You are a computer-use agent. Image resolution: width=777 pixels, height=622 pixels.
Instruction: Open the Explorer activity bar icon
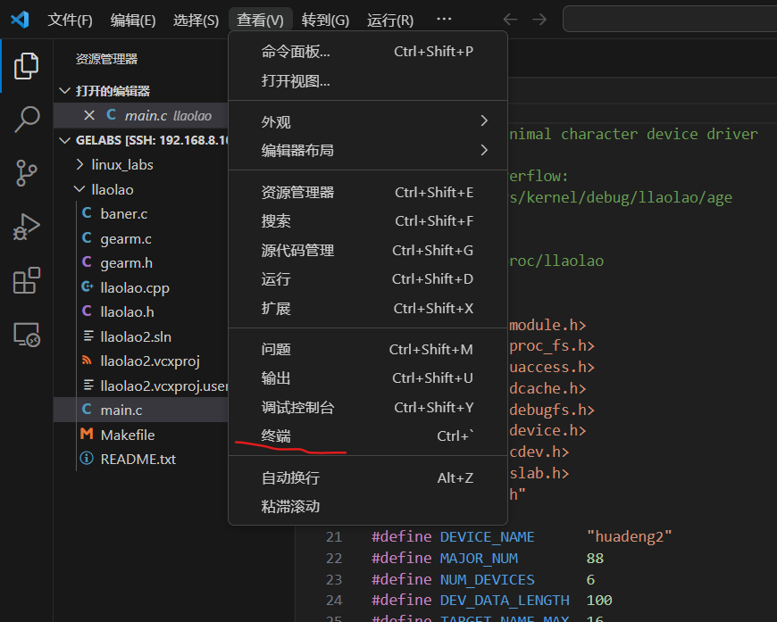tap(26, 66)
